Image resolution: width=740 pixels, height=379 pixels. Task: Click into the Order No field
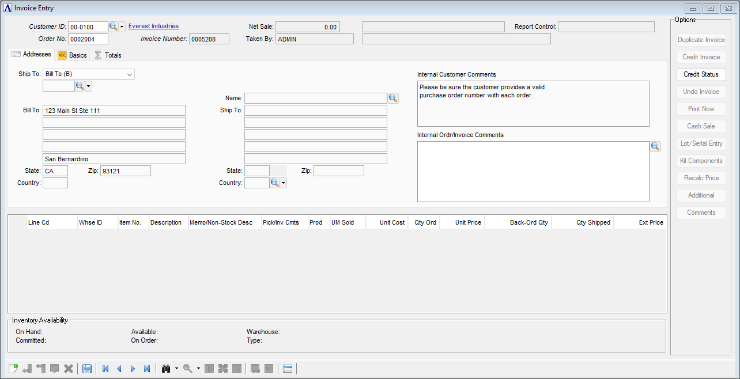pyautogui.click(x=88, y=39)
